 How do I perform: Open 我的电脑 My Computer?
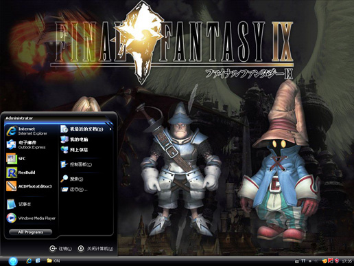click(74, 140)
